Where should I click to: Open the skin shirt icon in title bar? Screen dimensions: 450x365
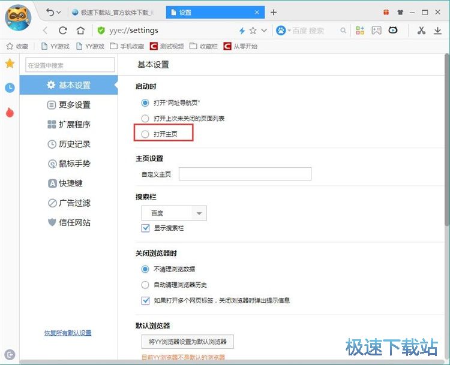point(400,13)
